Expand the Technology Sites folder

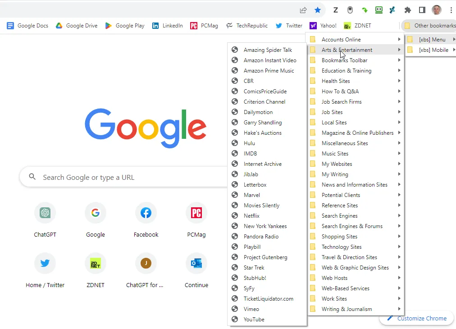tap(341, 247)
